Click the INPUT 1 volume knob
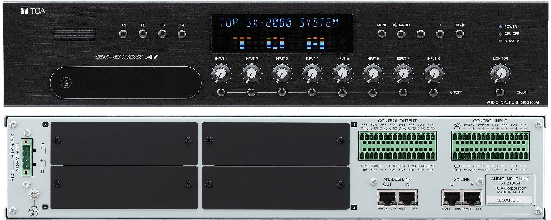 [x=221, y=73]
